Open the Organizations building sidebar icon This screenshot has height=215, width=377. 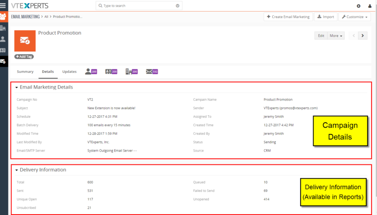coord(3,28)
